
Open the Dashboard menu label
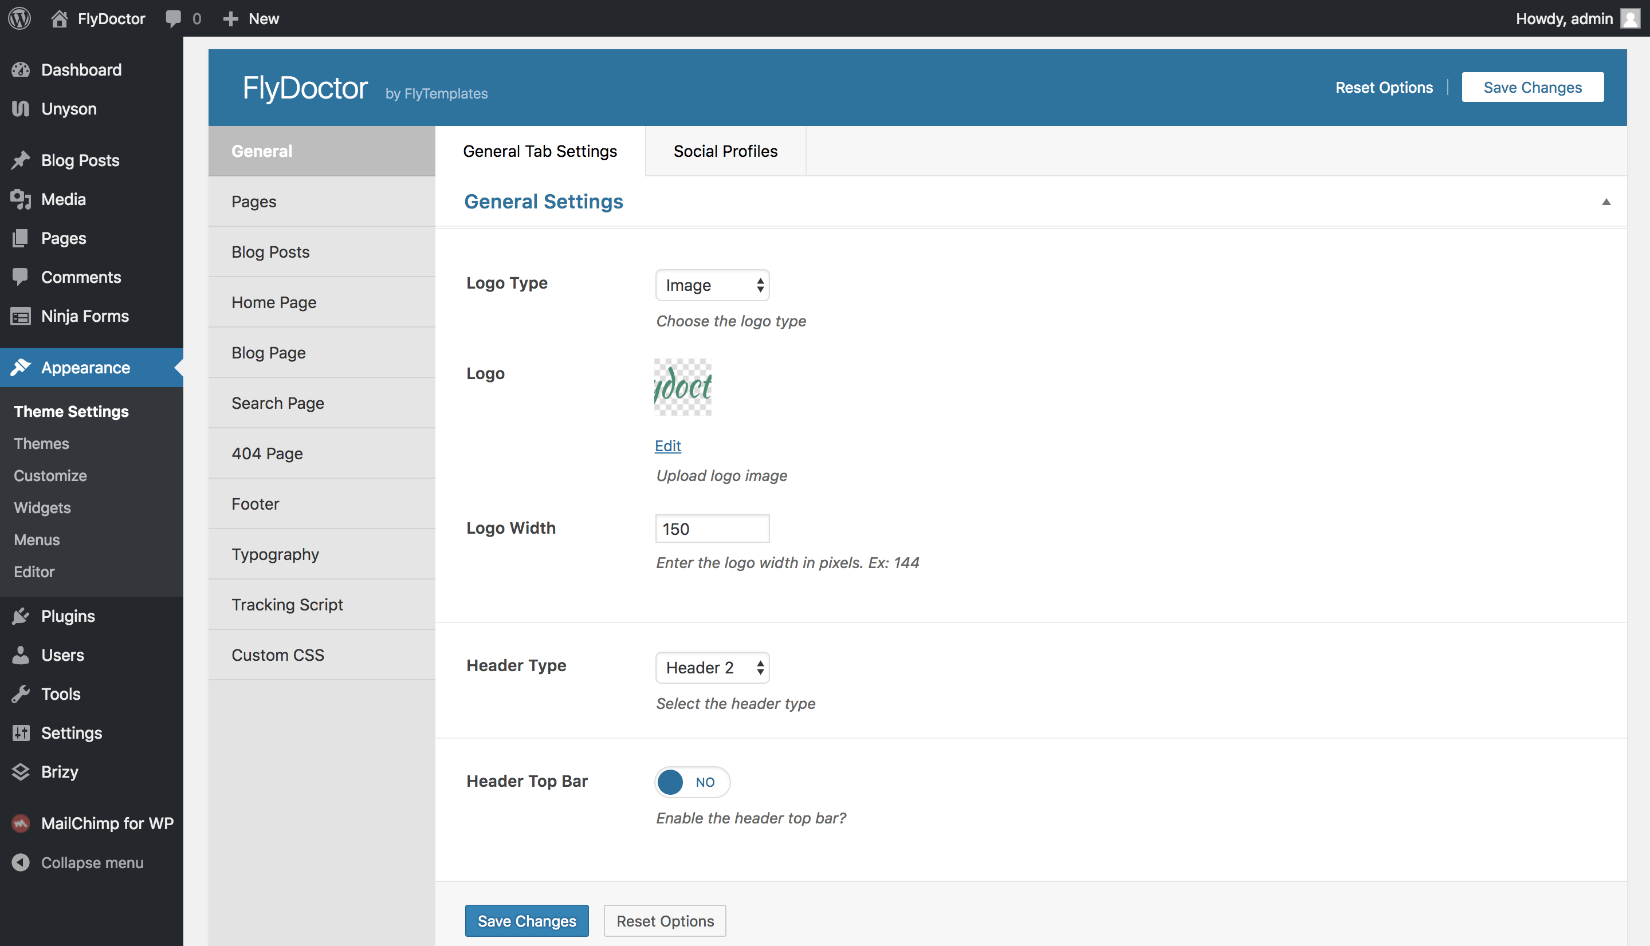(81, 69)
